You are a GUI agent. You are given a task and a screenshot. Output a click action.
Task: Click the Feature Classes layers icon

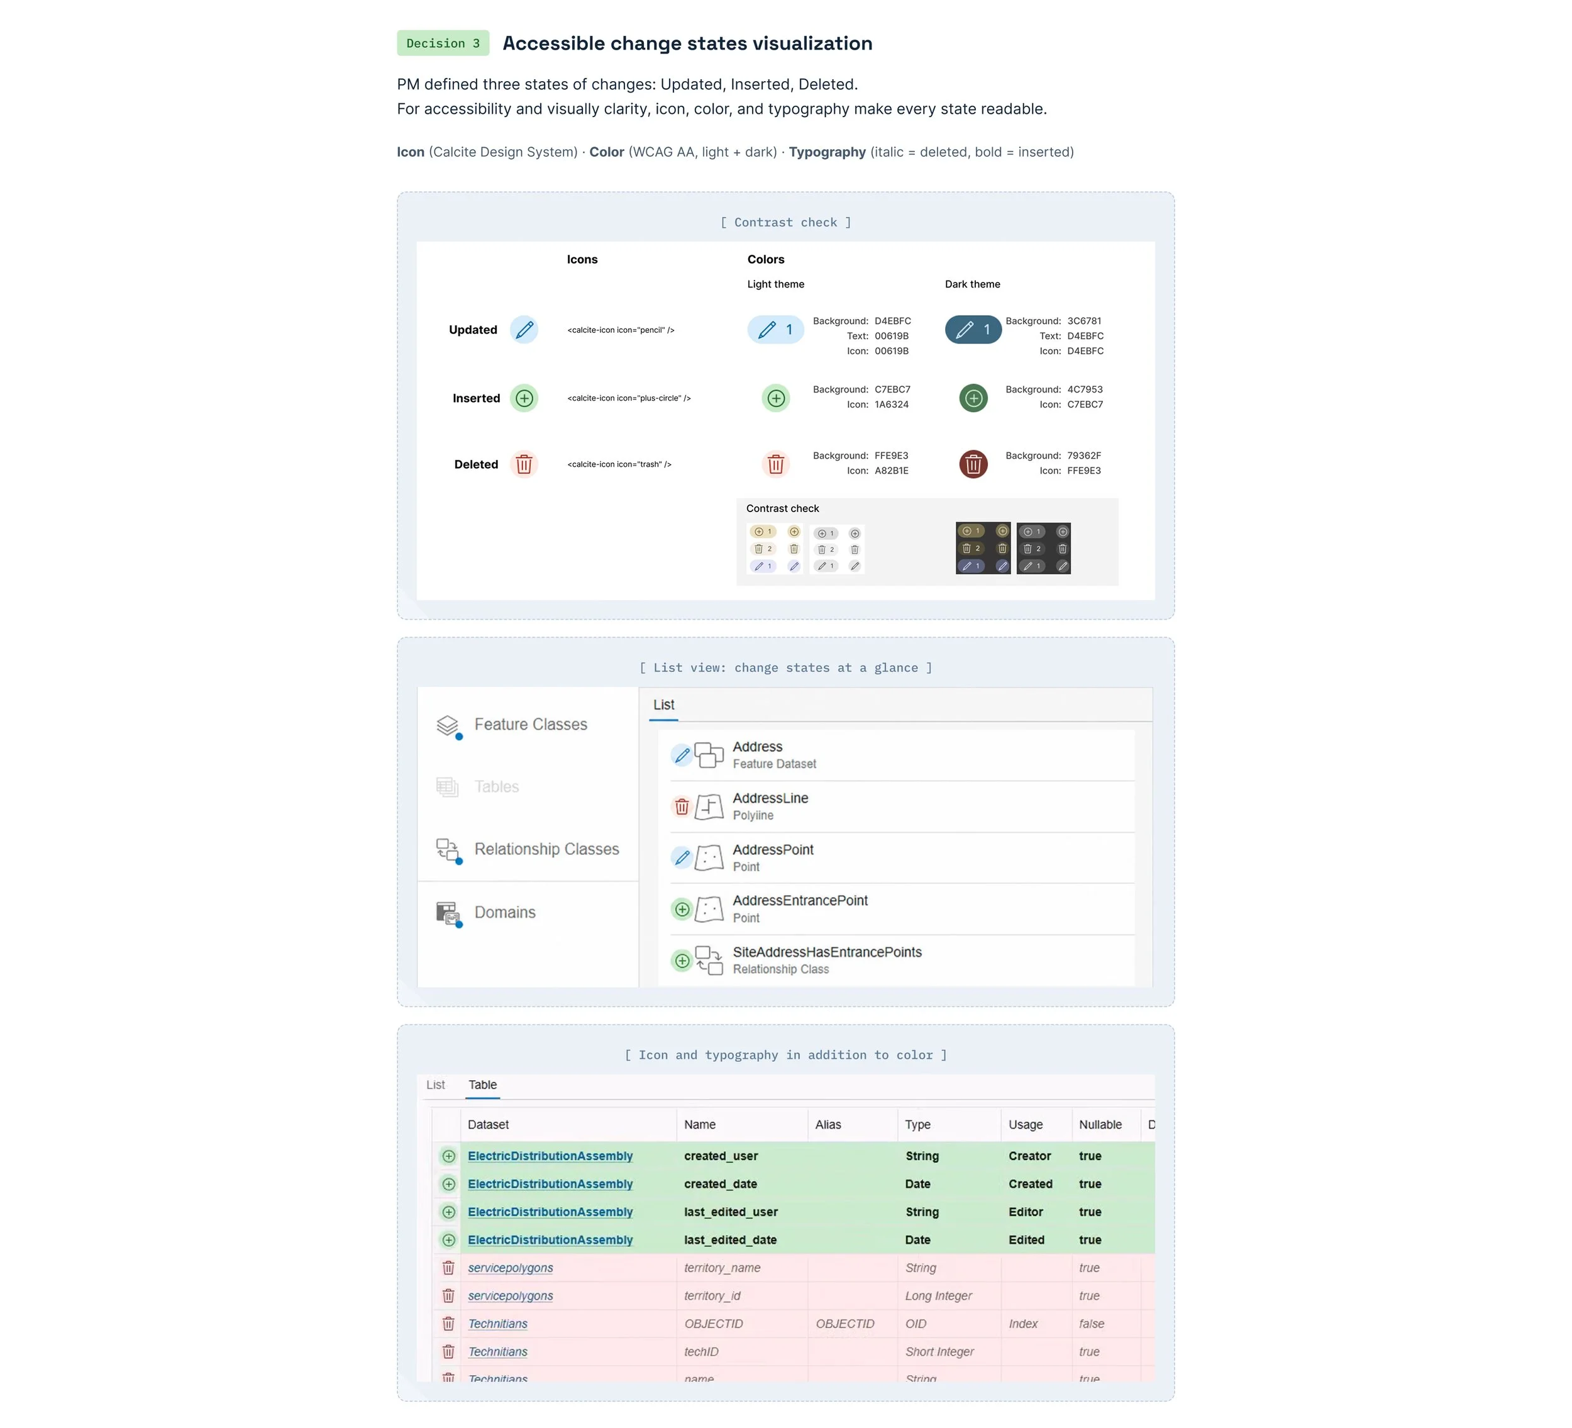[x=448, y=726]
